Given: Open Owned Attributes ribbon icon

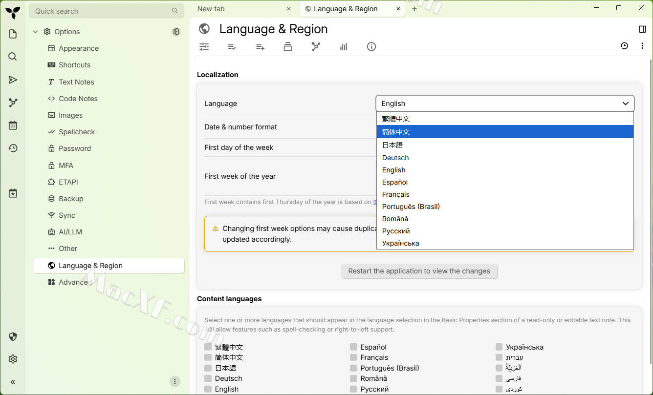Looking at the screenshot, I should pyautogui.click(x=232, y=47).
